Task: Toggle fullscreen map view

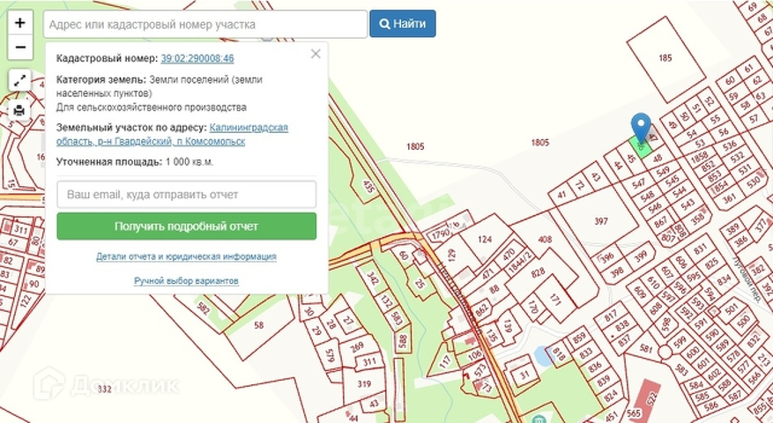Action: 20,81
